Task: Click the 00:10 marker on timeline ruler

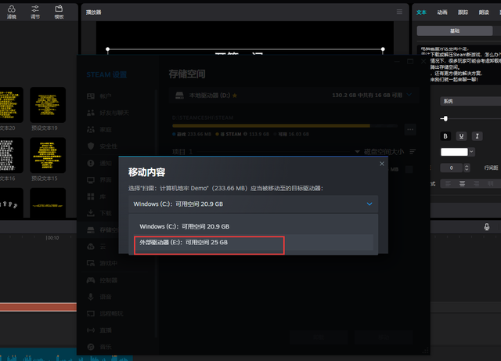Action: pos(52,238)
